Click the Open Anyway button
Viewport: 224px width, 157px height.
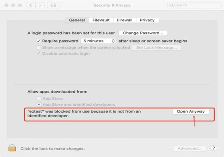click(x=191, y=111)
